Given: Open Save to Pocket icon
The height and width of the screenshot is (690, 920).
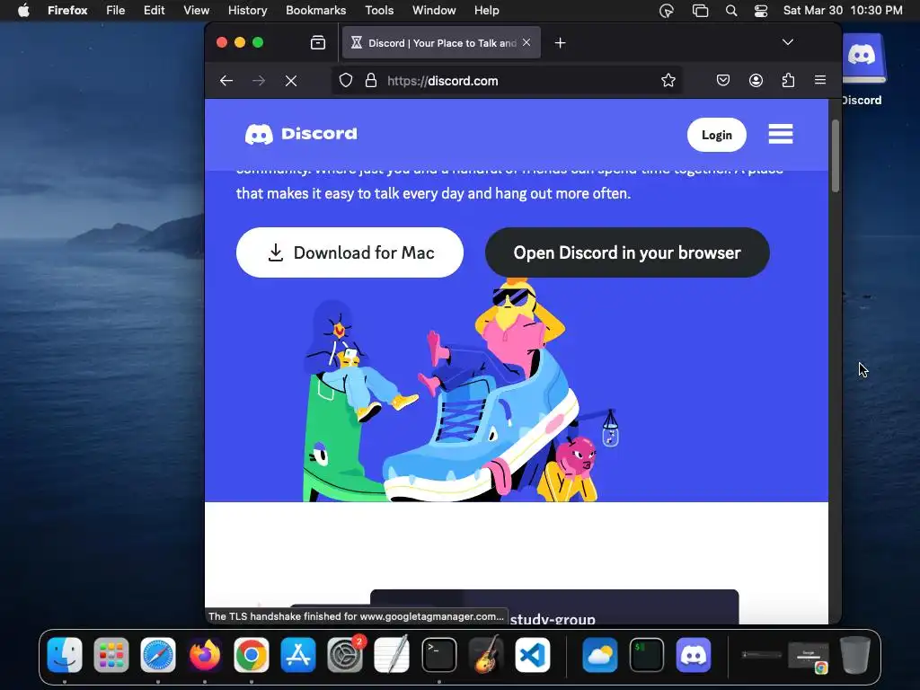Looking at the screenshot, I should click(x=723, y=80).
